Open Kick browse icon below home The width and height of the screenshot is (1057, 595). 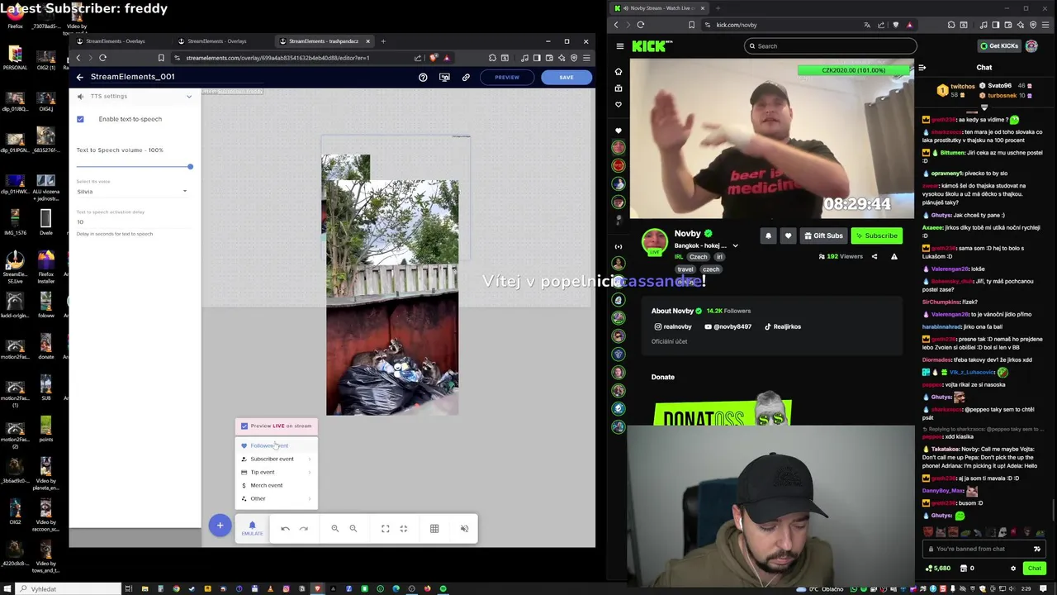(x=619, y=88)
